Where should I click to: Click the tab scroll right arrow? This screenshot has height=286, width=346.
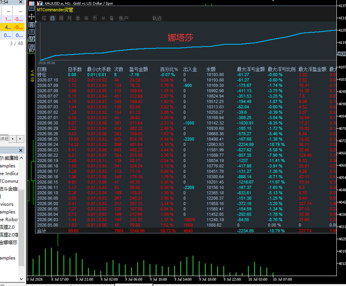[20, 139]
